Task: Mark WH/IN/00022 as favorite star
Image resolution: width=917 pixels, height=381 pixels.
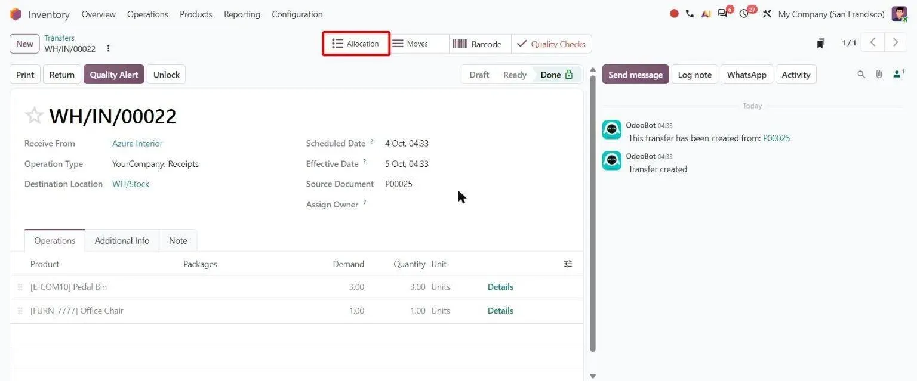Action: pos(34,115)
